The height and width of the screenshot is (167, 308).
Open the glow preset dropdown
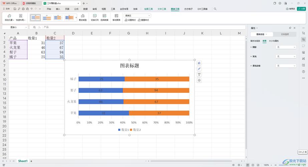pos(286,56)
